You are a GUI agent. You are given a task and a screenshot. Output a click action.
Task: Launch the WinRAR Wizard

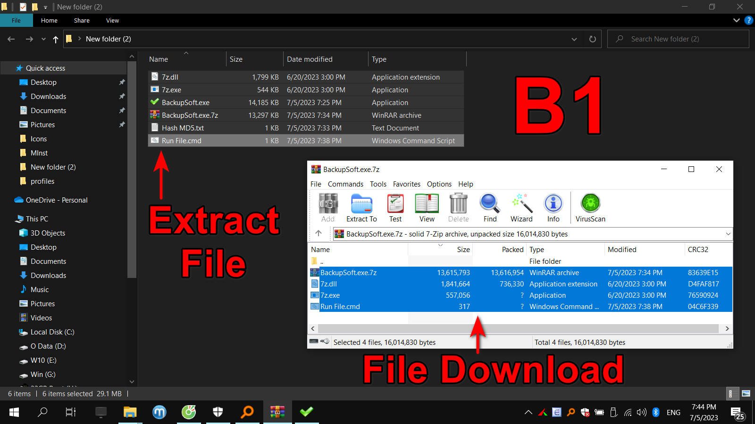click(521, 208)
